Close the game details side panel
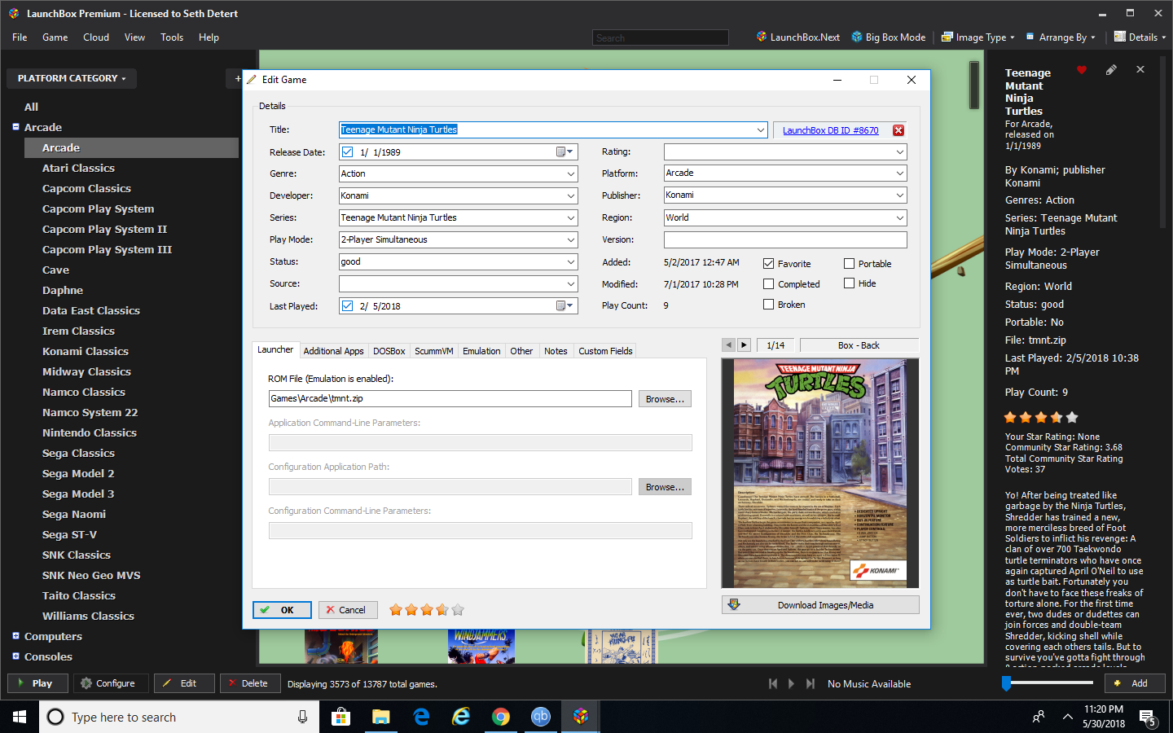 [x=1140, y=70]
